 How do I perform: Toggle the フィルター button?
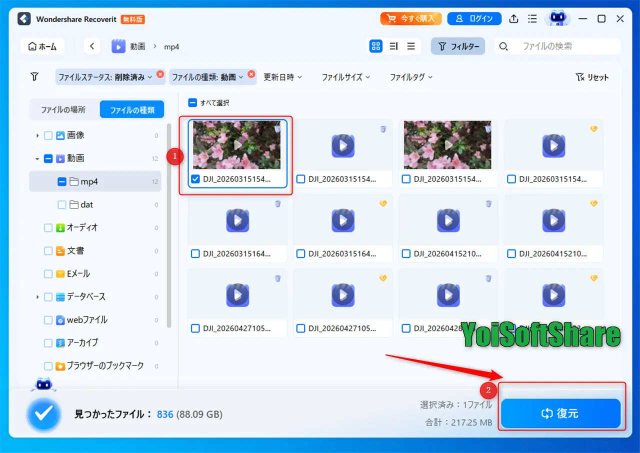point(458,46)
